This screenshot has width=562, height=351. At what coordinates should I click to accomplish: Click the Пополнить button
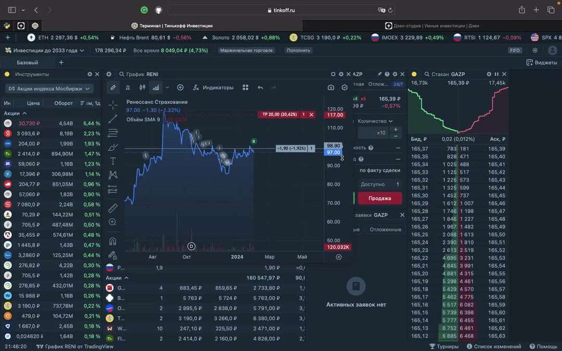pos(299,50)
